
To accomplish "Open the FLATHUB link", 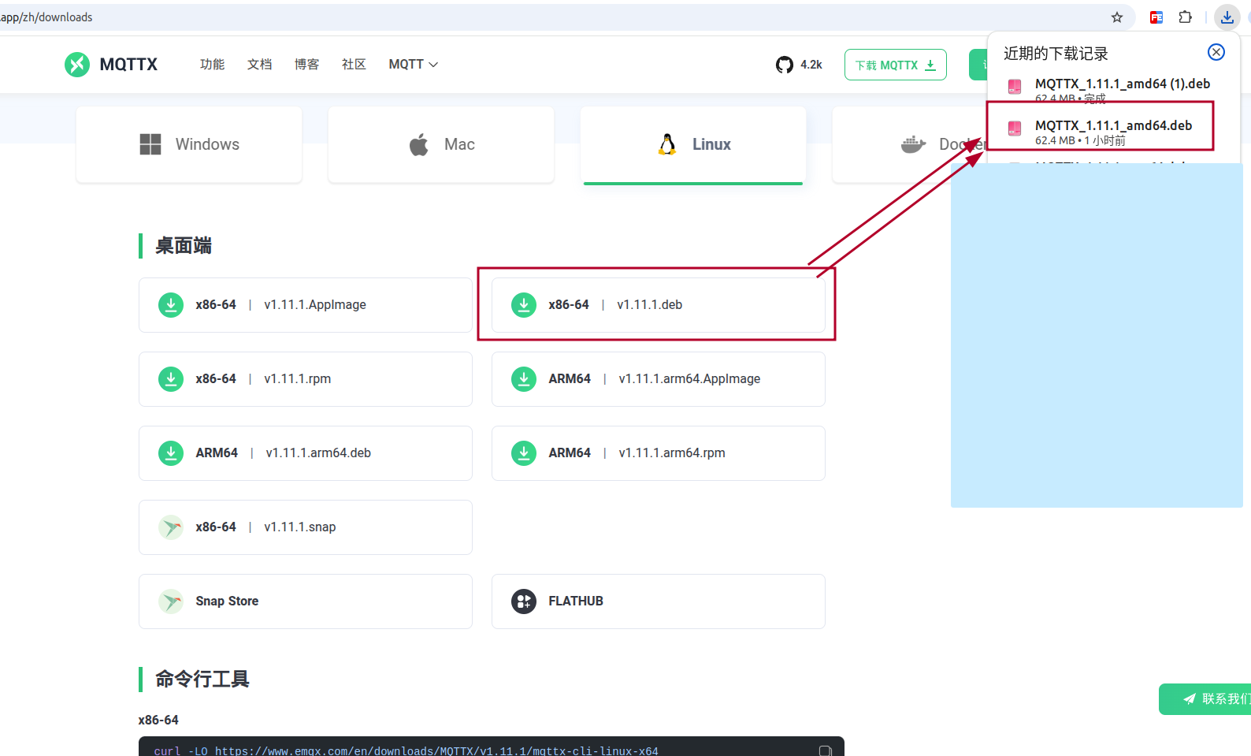I will pyautogui.click(x=659, y=601).
